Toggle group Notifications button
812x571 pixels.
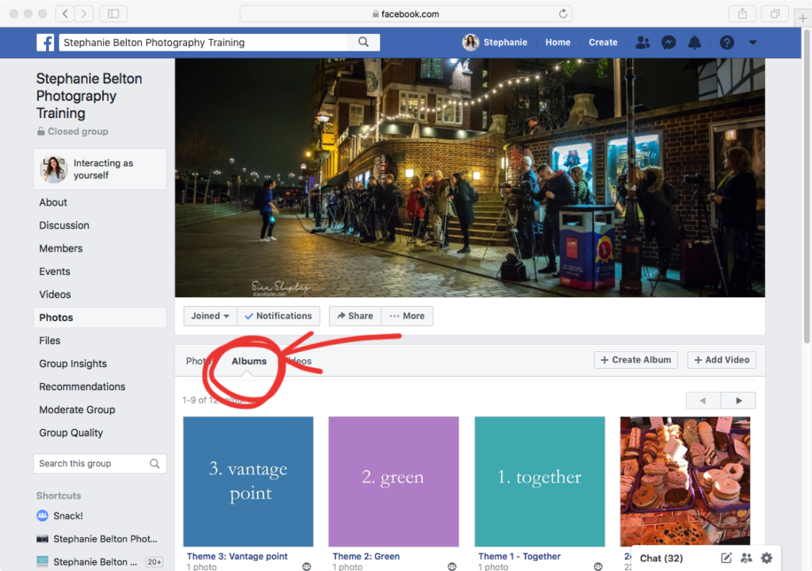coord(278,316)
